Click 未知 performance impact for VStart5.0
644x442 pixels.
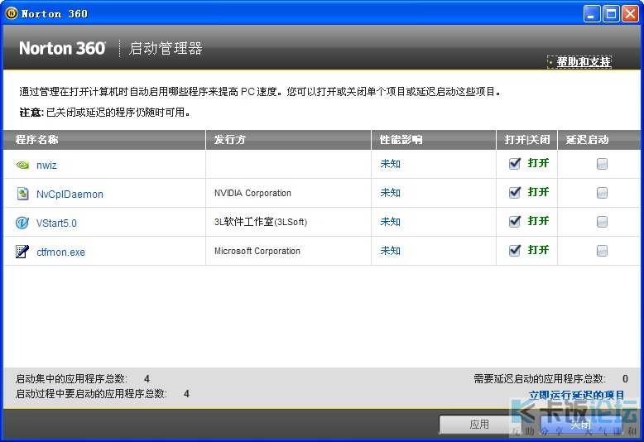(x=390, y=222)
